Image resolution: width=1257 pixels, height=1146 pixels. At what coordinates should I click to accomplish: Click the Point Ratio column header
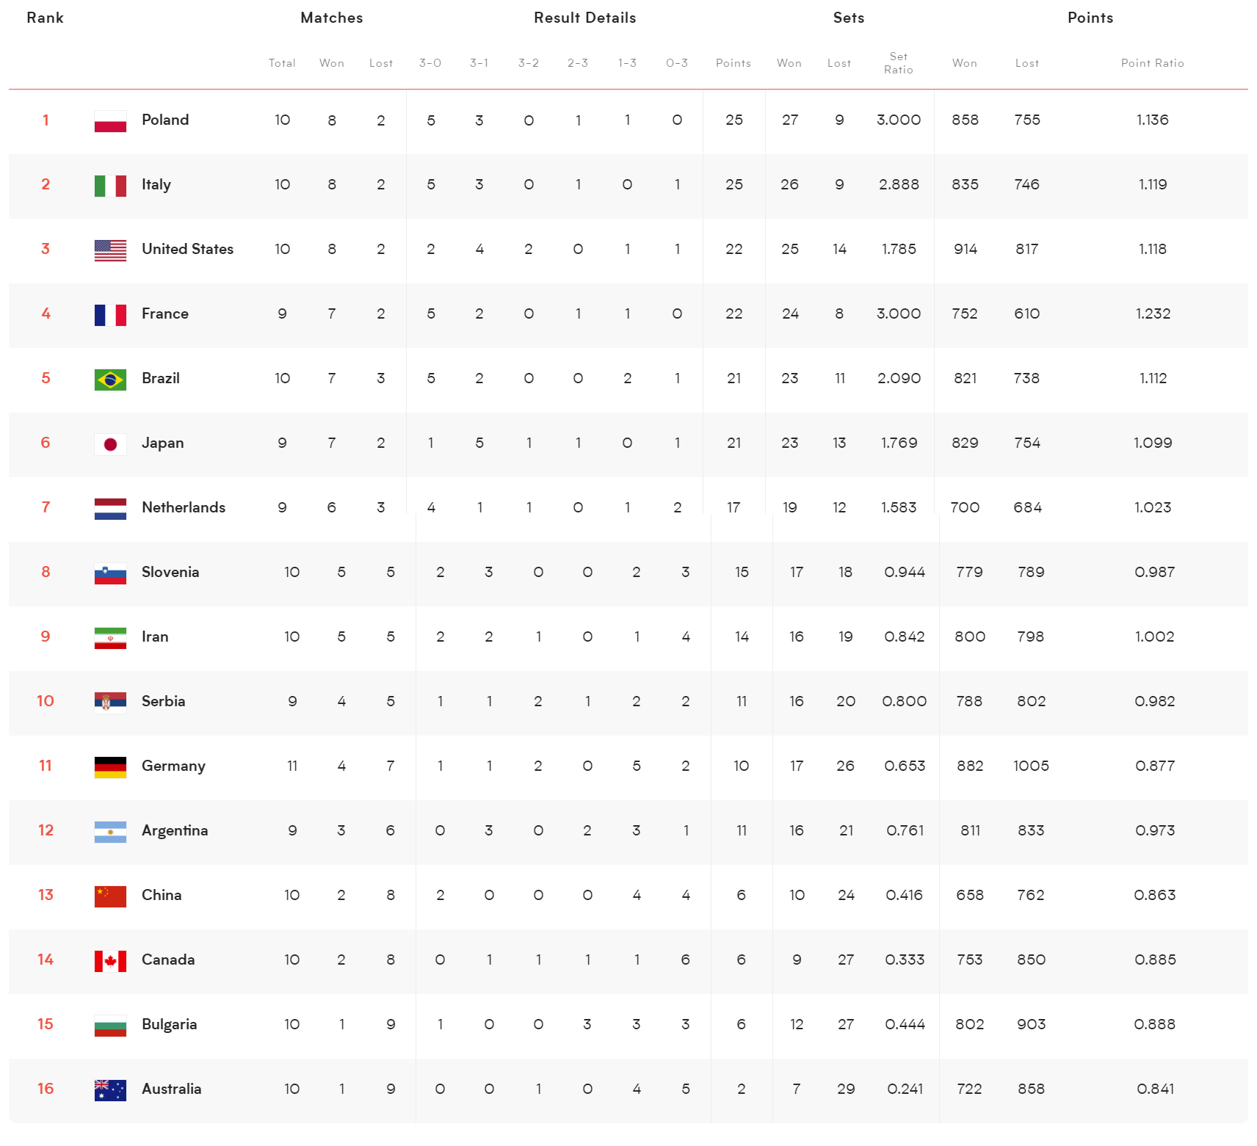pos(1152,64)
